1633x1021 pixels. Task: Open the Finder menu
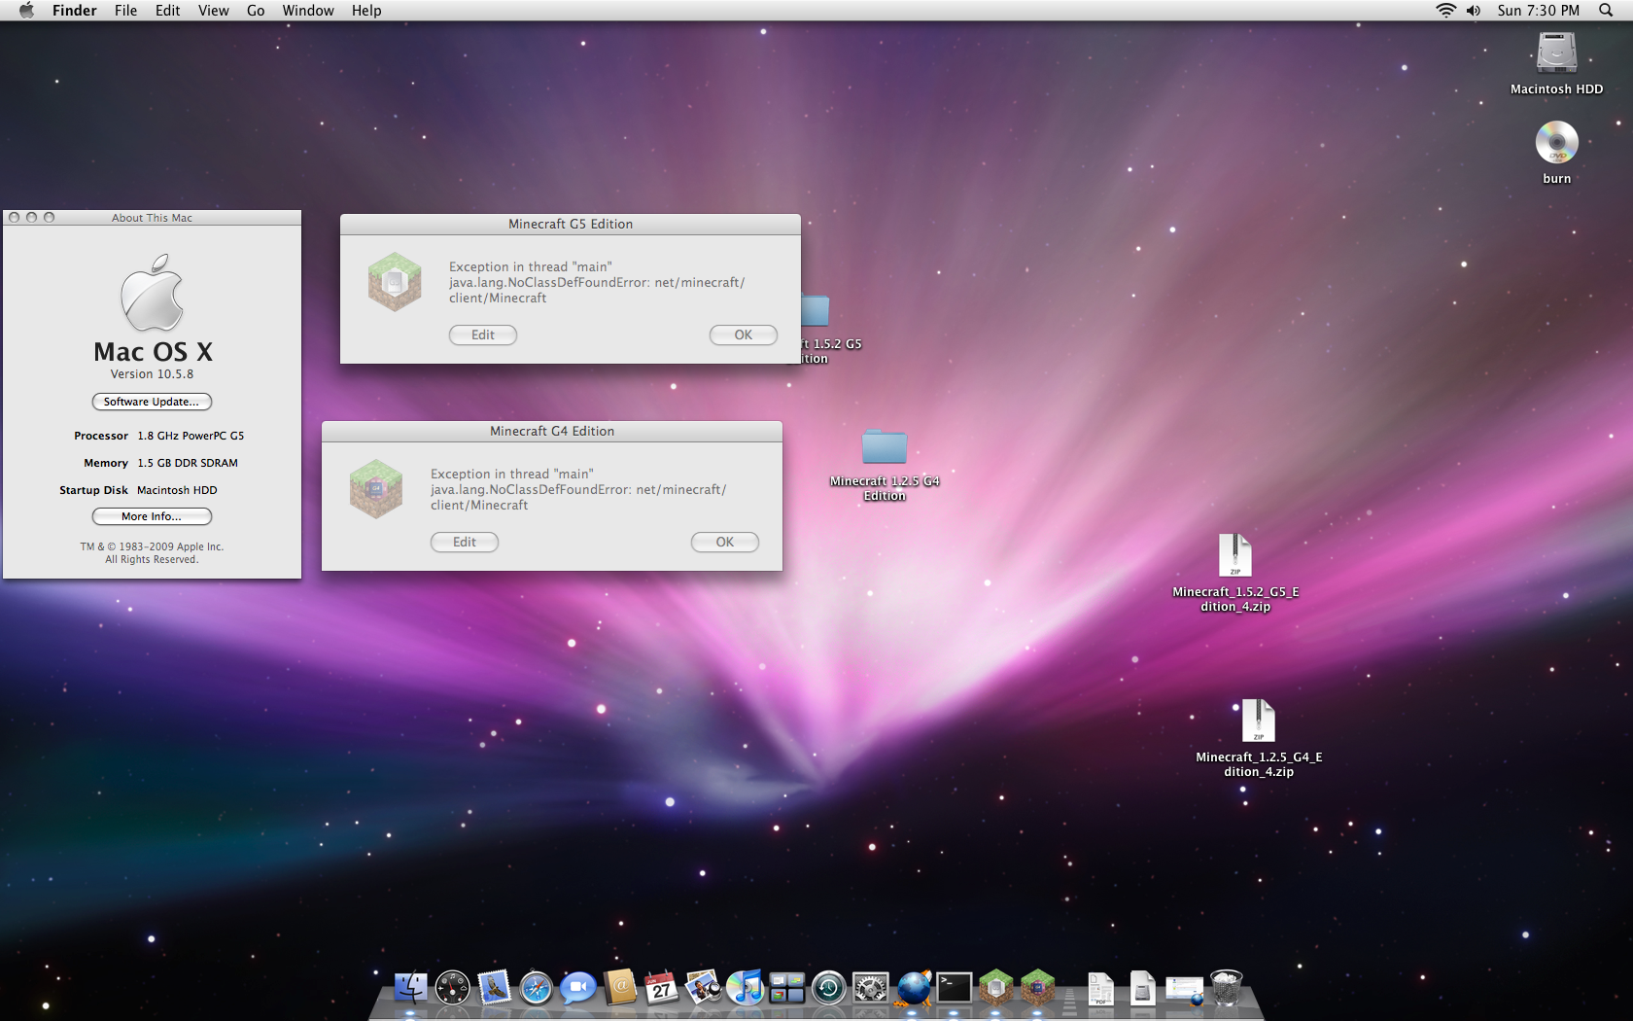point(74,10)
